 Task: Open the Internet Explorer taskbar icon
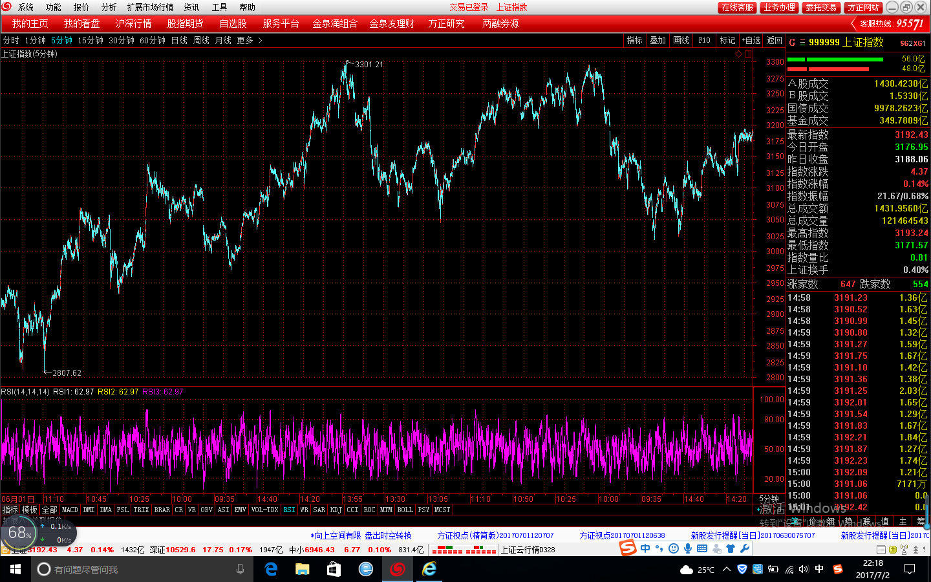click(429, 569)
